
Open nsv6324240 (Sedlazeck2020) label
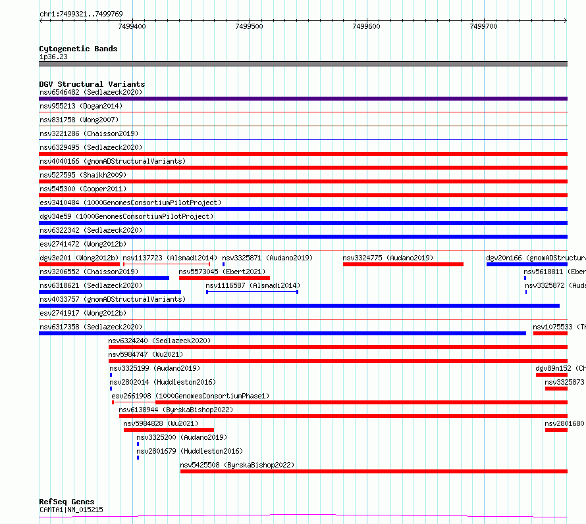[159, 341]
